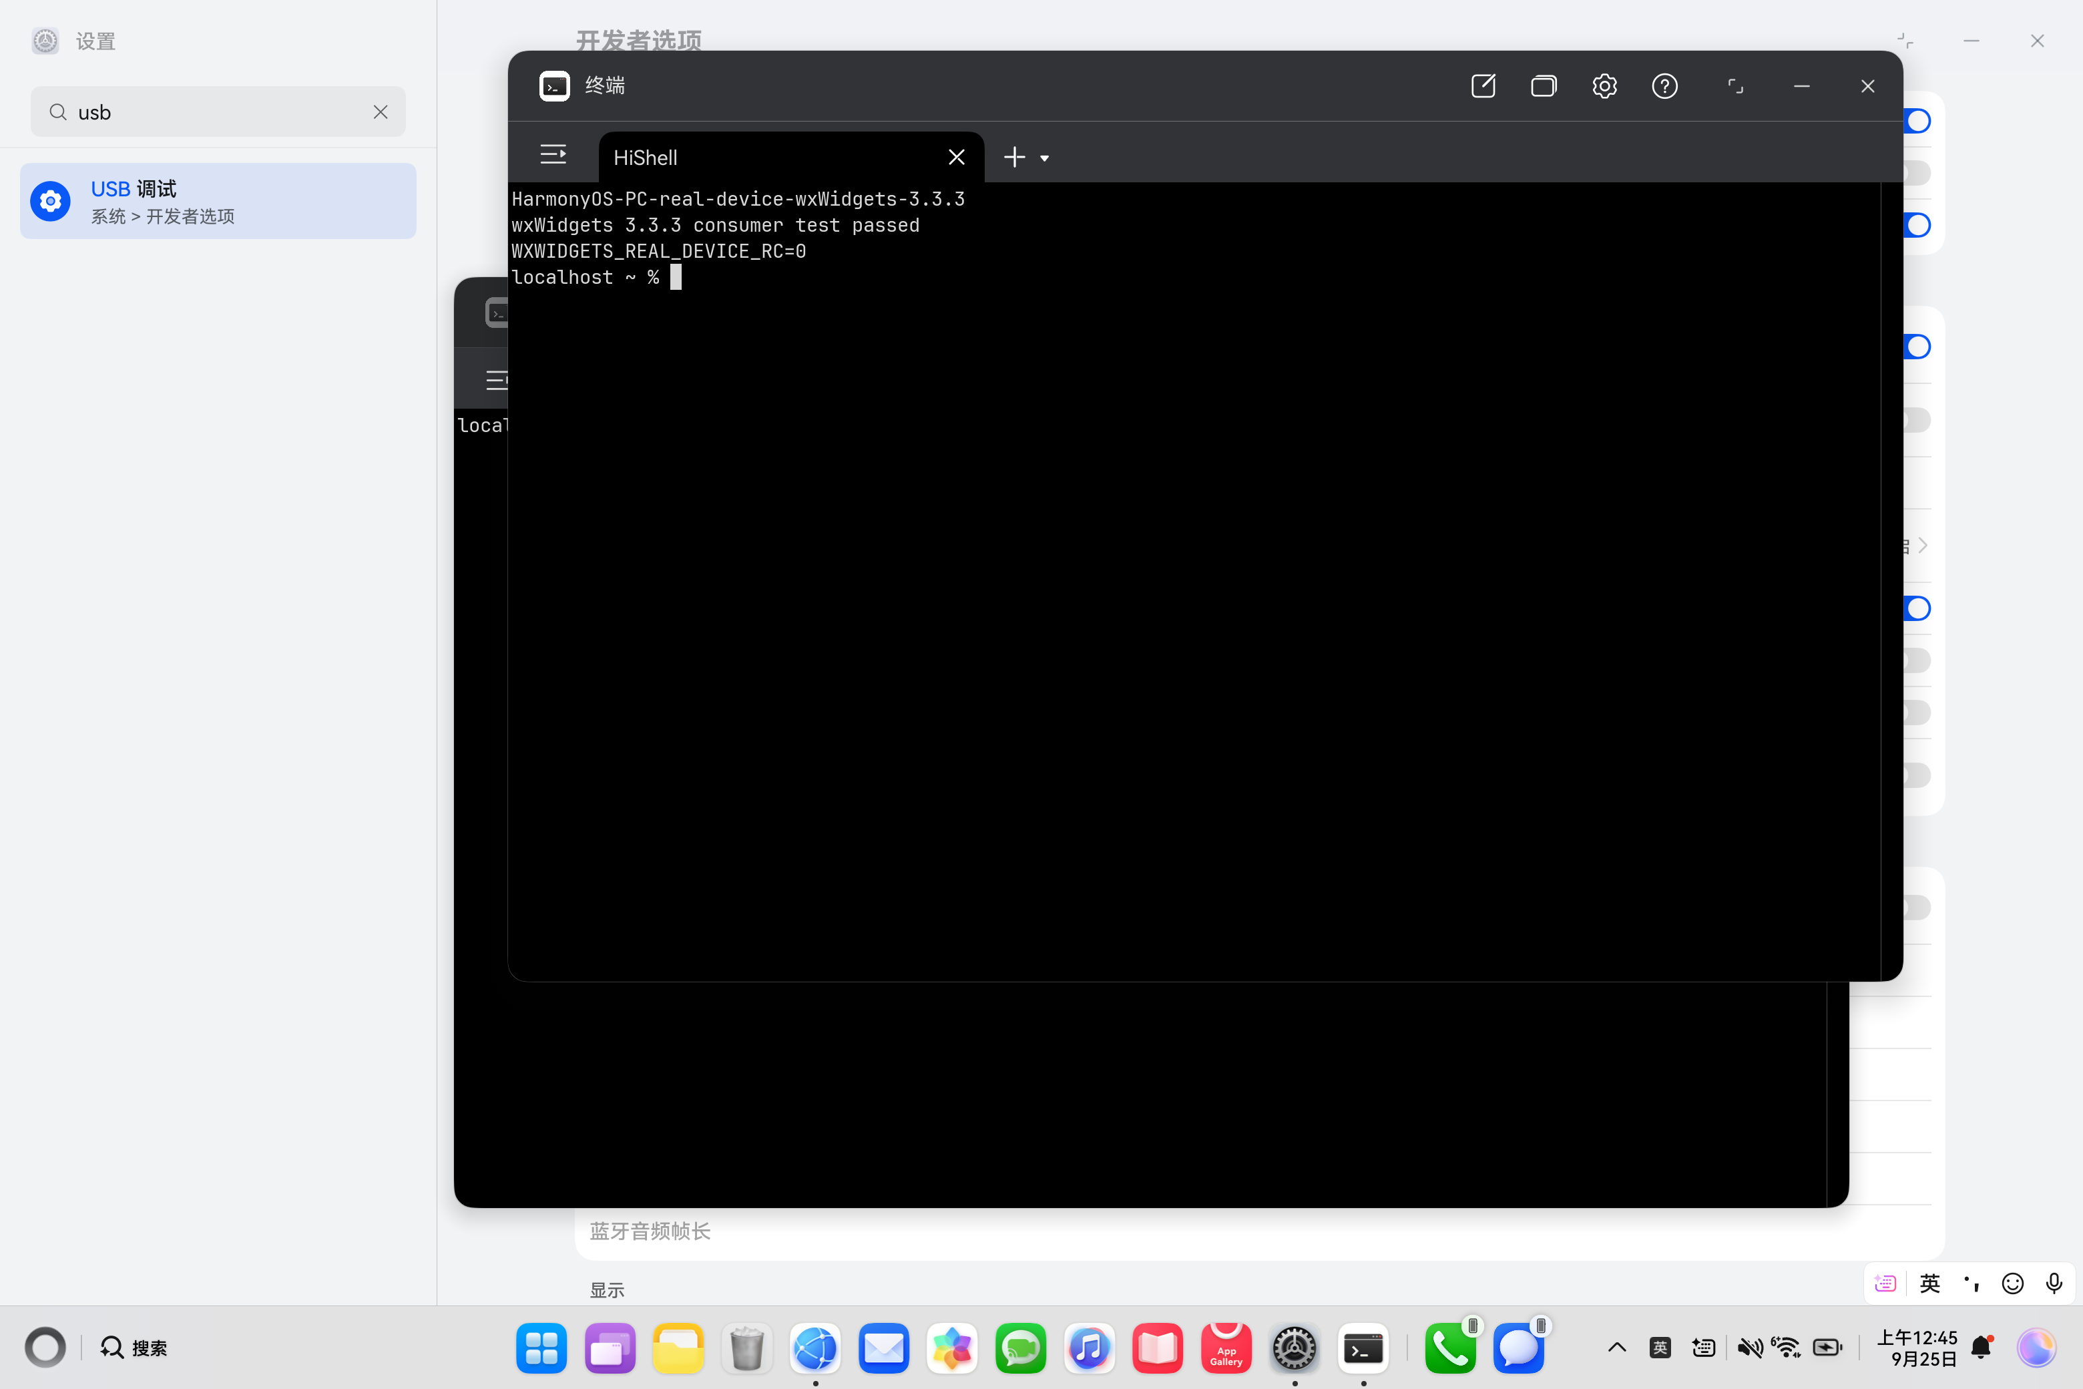Image resolution: width=2083 pixels, height=1389 pixels.
Task: Add a new terminal tab with the plus
Action: tap(1014, 158)
